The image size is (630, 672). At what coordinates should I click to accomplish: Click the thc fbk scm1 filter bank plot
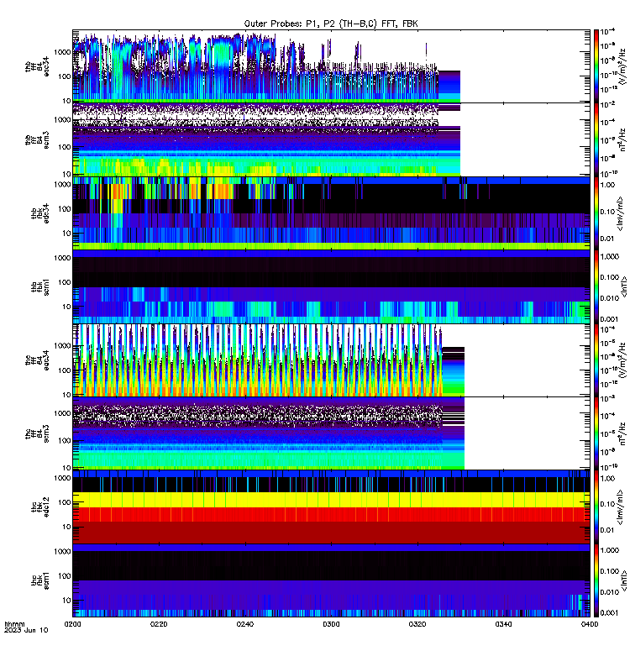(x=331, y=580)
